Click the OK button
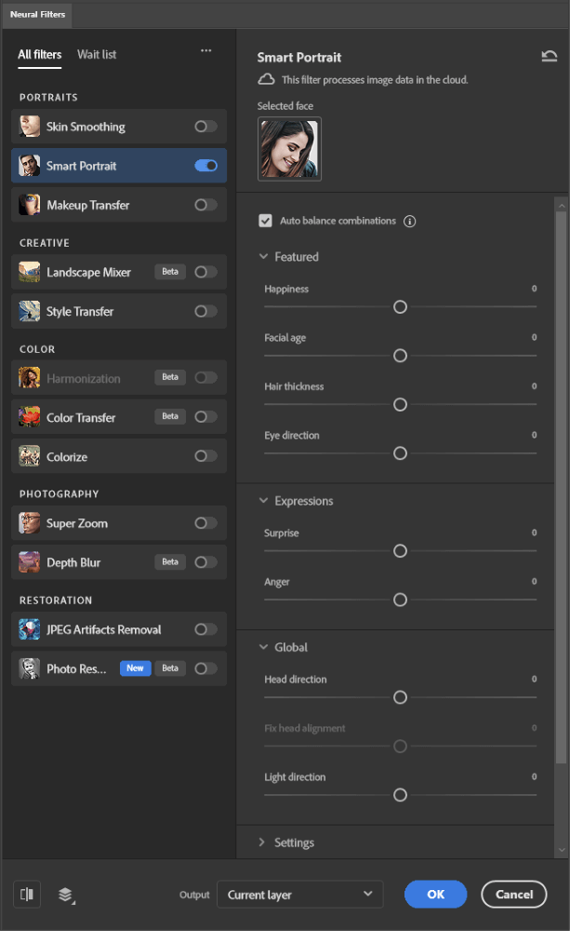The image size is (570, 931). 435,895
